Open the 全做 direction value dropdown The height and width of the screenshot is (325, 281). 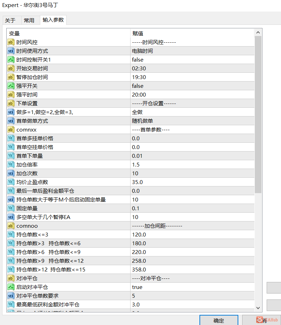coord(192,112)
